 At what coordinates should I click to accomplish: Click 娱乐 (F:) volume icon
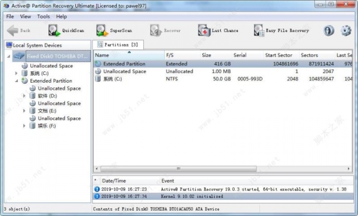[32, 126]
